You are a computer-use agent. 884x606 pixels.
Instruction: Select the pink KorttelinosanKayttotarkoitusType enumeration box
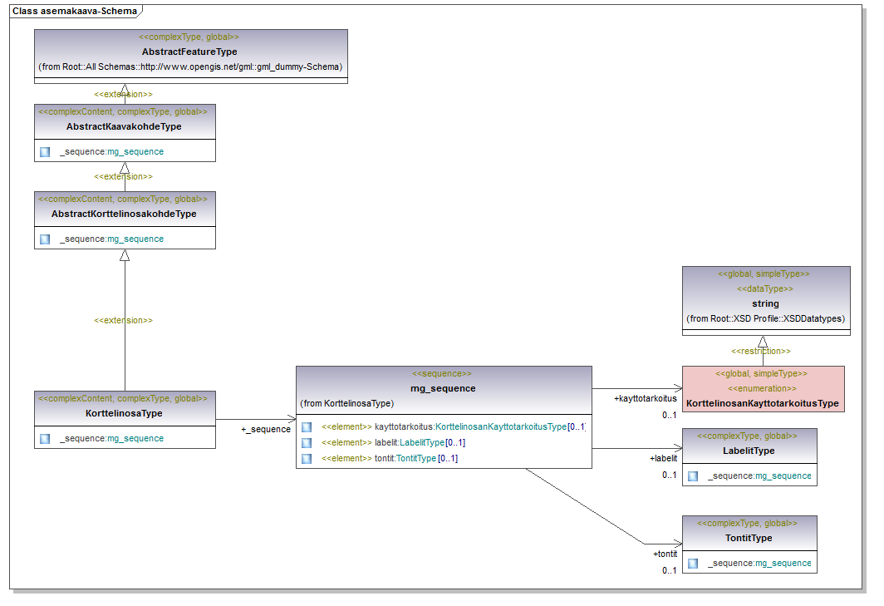click(763, 389)
